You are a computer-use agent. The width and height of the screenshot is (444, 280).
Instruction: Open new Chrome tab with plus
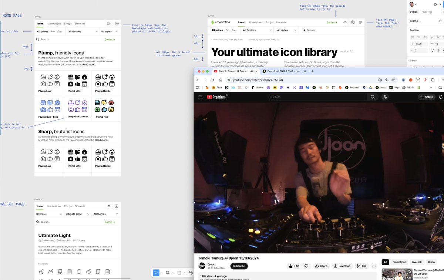(312, 71)
